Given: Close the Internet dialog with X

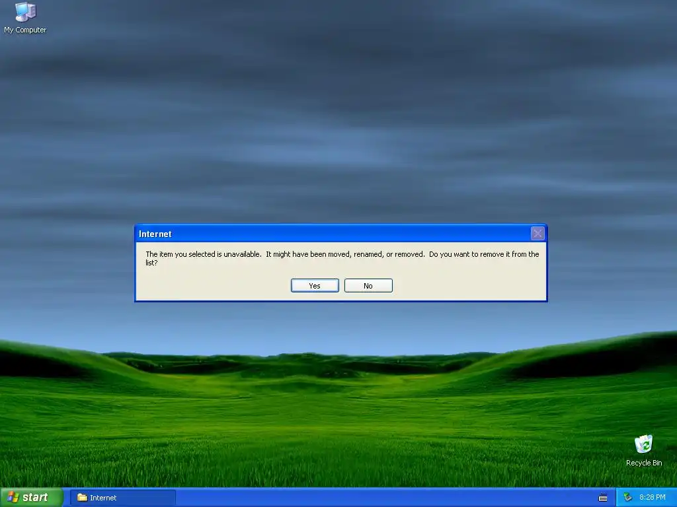Looking at the screenshot, I should tap(538, 233).
